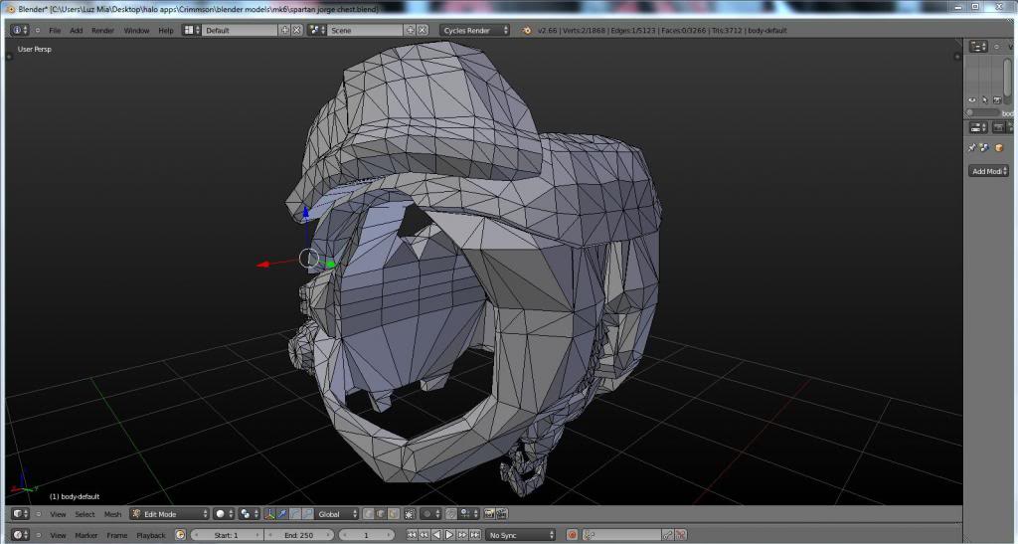Screen dimensions: 1018x544
Task: Open the Help menu
Action: [x=166, y=31]
